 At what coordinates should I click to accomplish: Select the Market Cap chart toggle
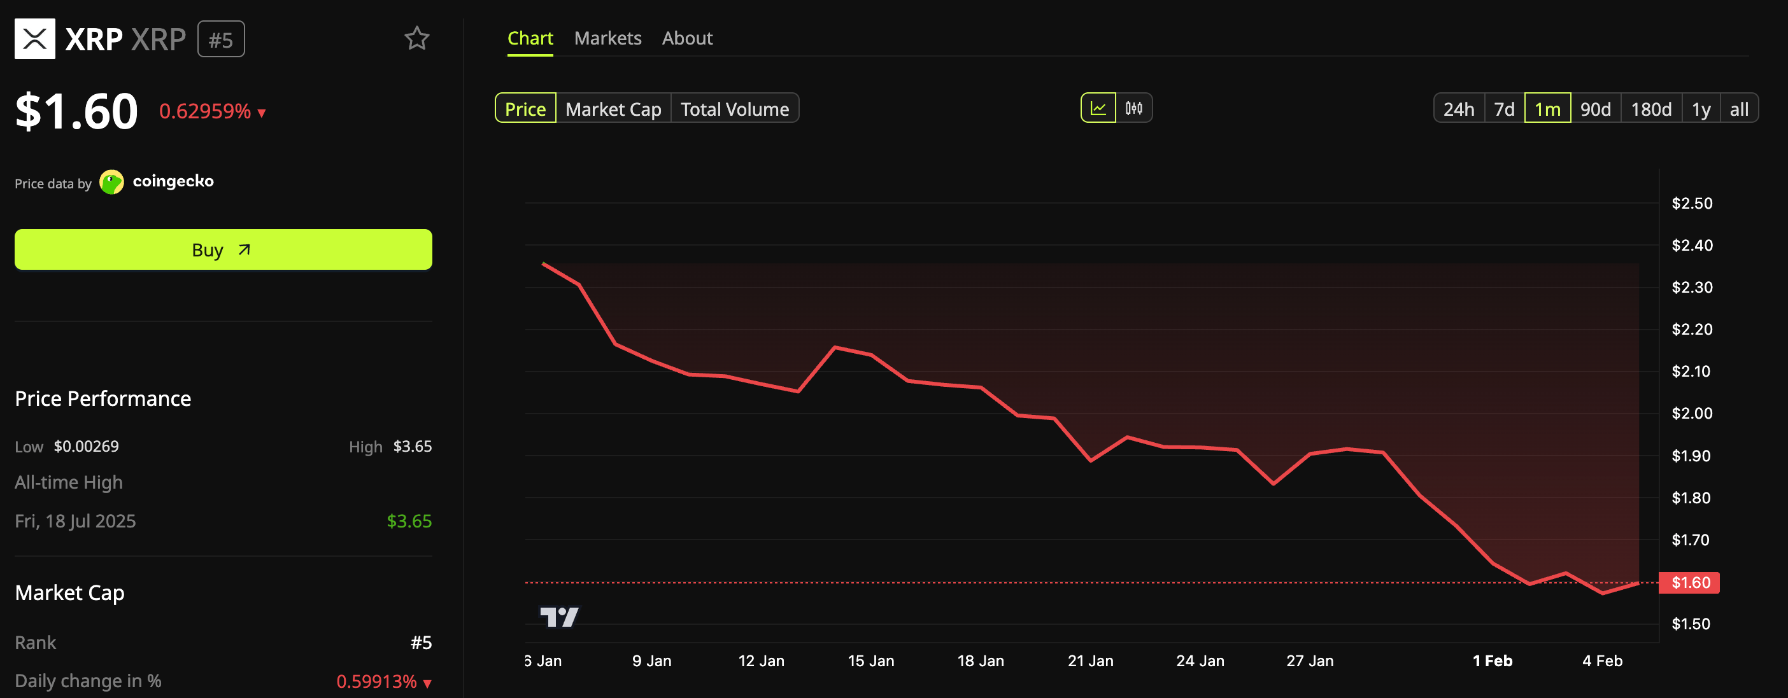(613, 109)
